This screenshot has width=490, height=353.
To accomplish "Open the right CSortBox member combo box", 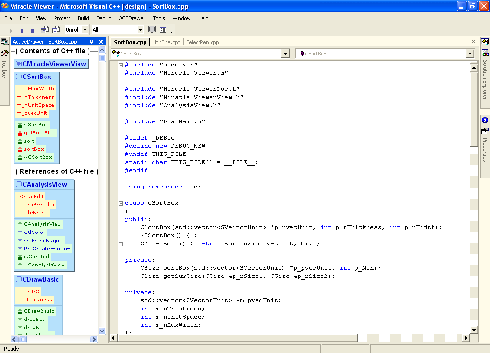I will pos(470,54).
